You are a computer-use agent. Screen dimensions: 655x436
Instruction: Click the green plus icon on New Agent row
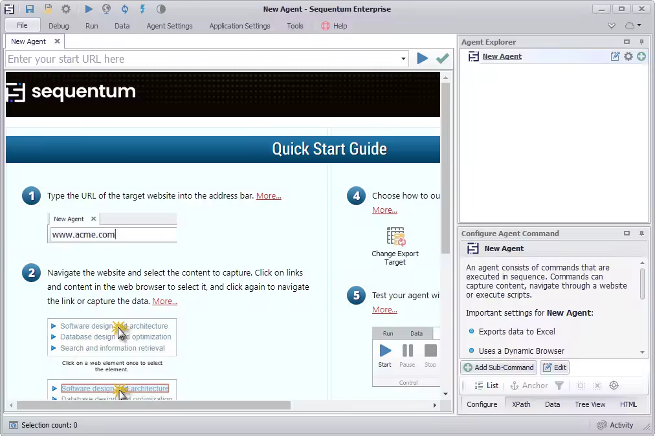pyautogui.click(x=641, y=56)
